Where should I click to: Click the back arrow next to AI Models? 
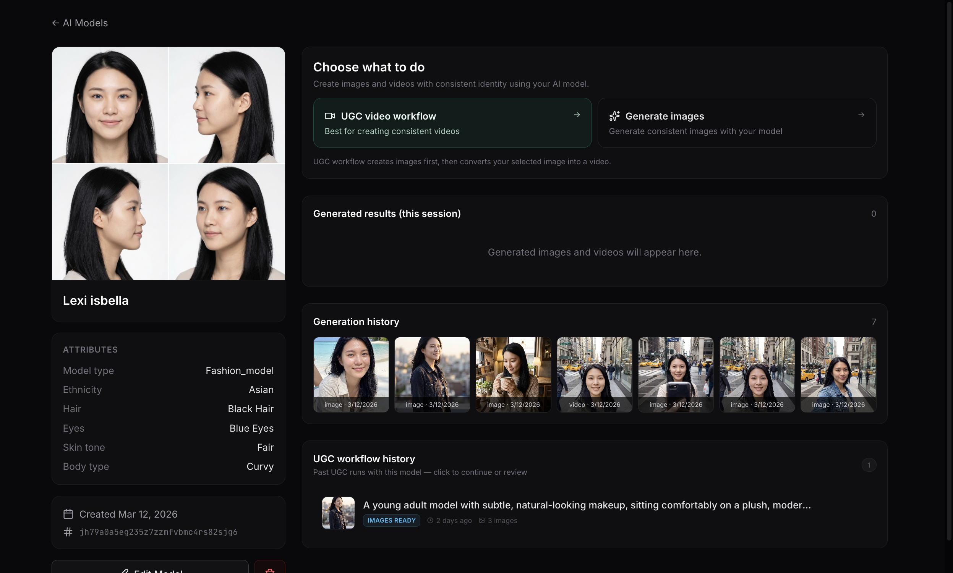(x=56, y=23)
